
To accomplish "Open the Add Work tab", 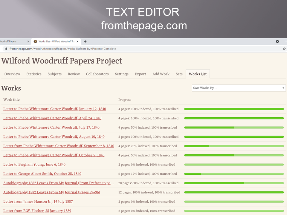I will 161,74.
